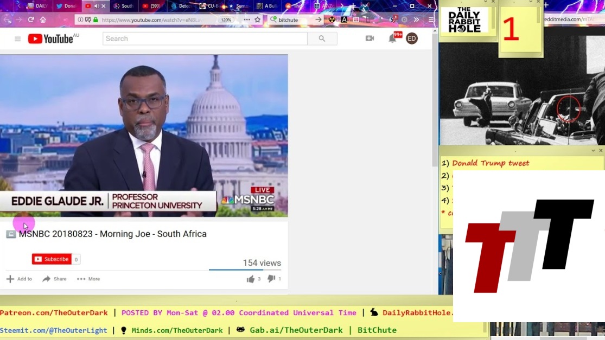Image resolution: width=605 pixels, height=340 pixels.
Task: Switch to the South browser tab
Action: click(x=124, y=6)
